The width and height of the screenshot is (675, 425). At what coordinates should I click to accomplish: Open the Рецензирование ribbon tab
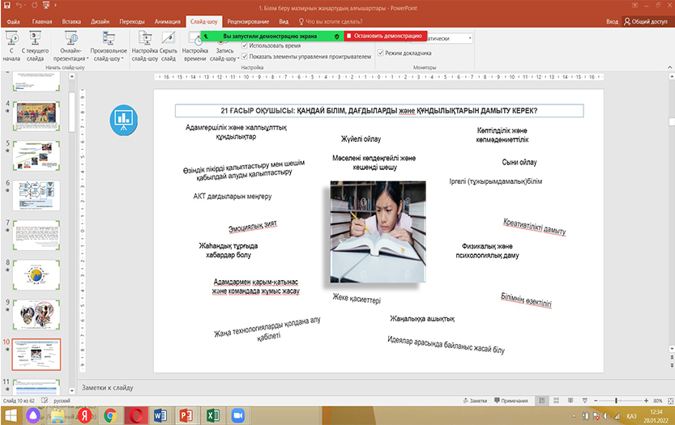(x=249, y=23)
